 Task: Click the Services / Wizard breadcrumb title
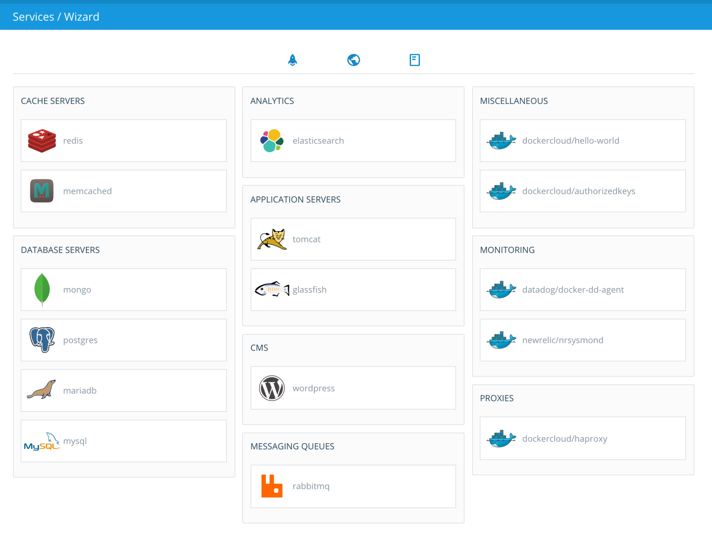tap(56, 17)
